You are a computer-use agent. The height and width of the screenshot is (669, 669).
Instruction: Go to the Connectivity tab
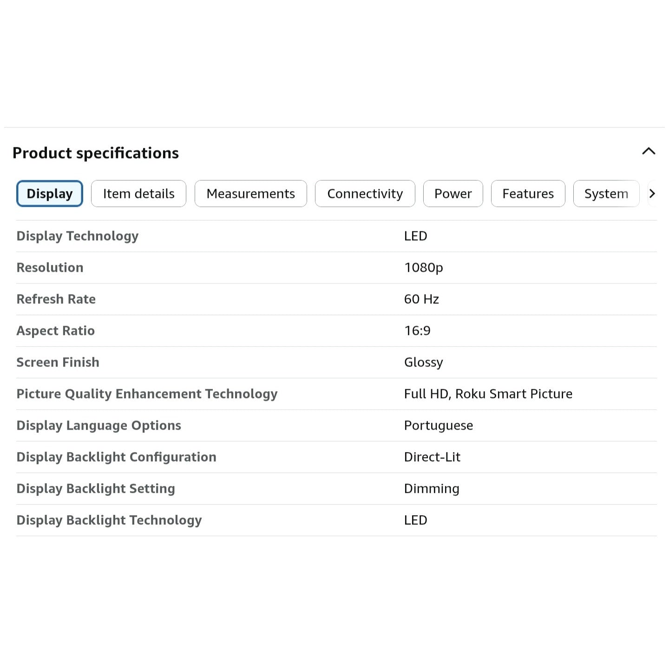[x=365, y=194]
